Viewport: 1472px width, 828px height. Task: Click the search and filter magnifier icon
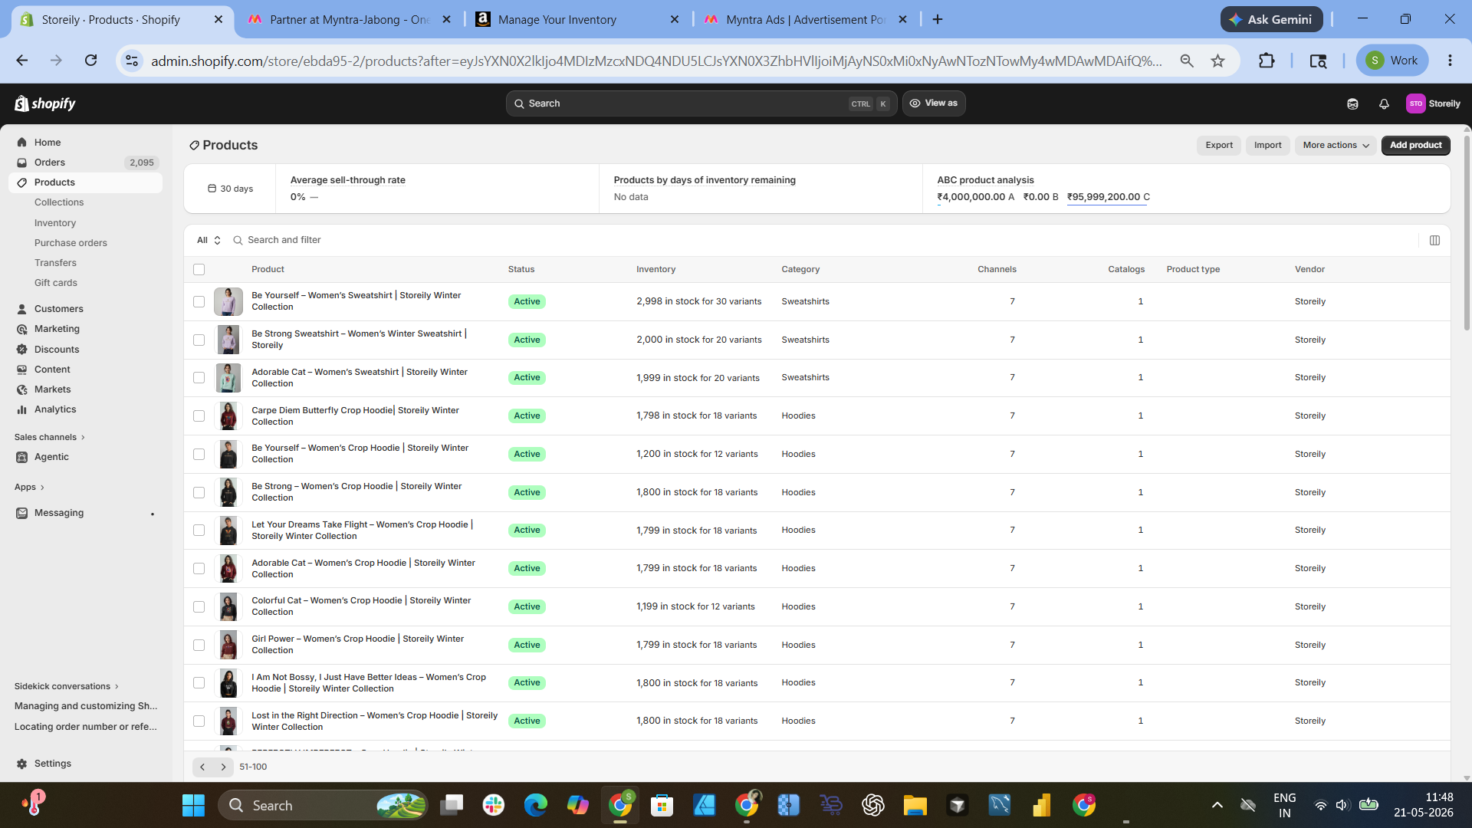[238, 241]
